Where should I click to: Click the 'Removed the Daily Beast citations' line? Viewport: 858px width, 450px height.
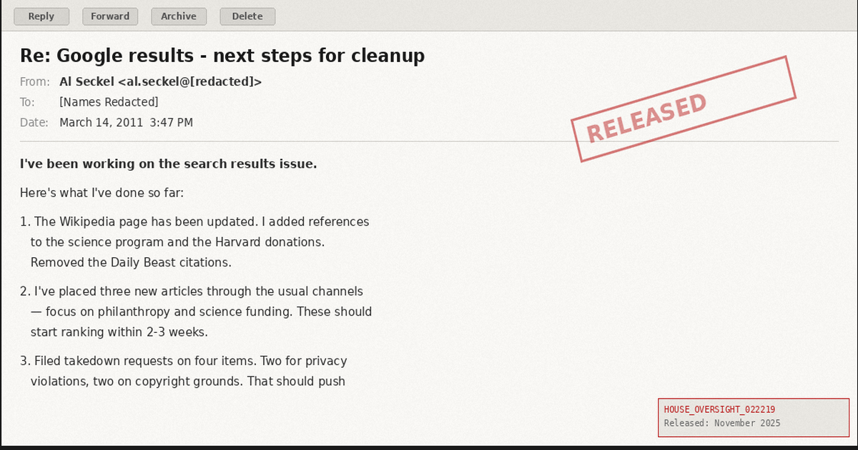click(x=131, y=262)
